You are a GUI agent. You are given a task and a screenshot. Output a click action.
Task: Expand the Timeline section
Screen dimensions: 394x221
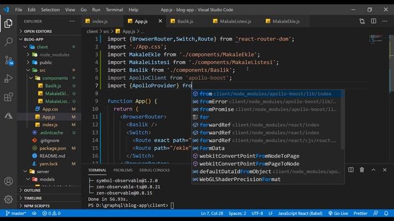click(x=49, y=198)
